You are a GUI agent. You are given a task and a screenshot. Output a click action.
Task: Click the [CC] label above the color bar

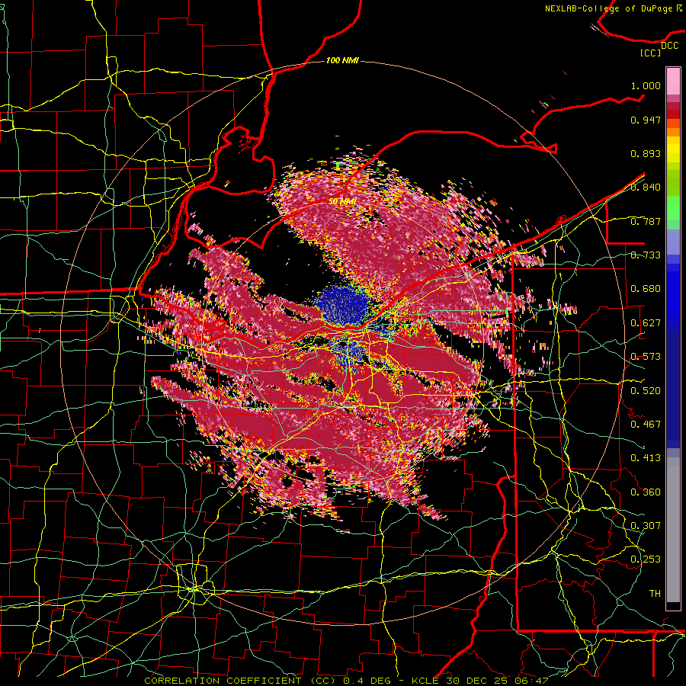[651, 53]
